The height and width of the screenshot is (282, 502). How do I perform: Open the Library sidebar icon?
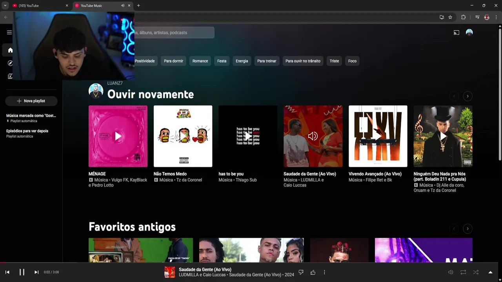pyautogui.click(x=10, y=76)
